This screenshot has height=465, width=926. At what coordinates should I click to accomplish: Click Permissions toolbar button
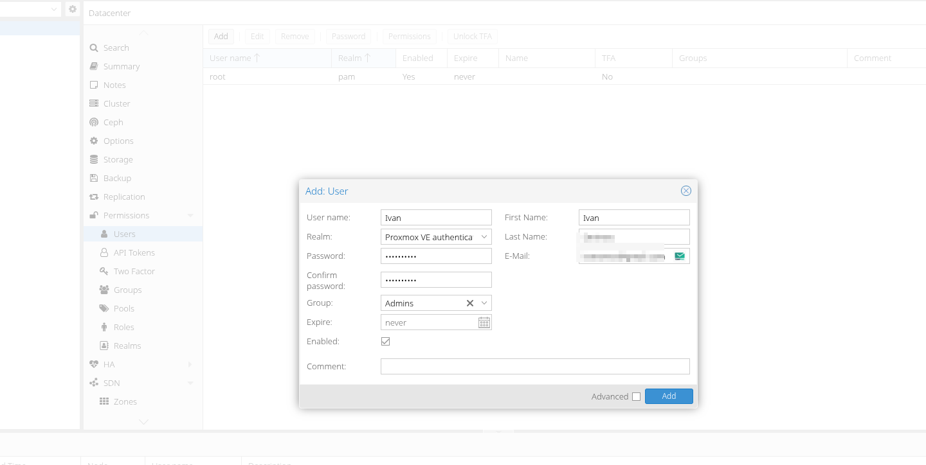pos(409,37)
